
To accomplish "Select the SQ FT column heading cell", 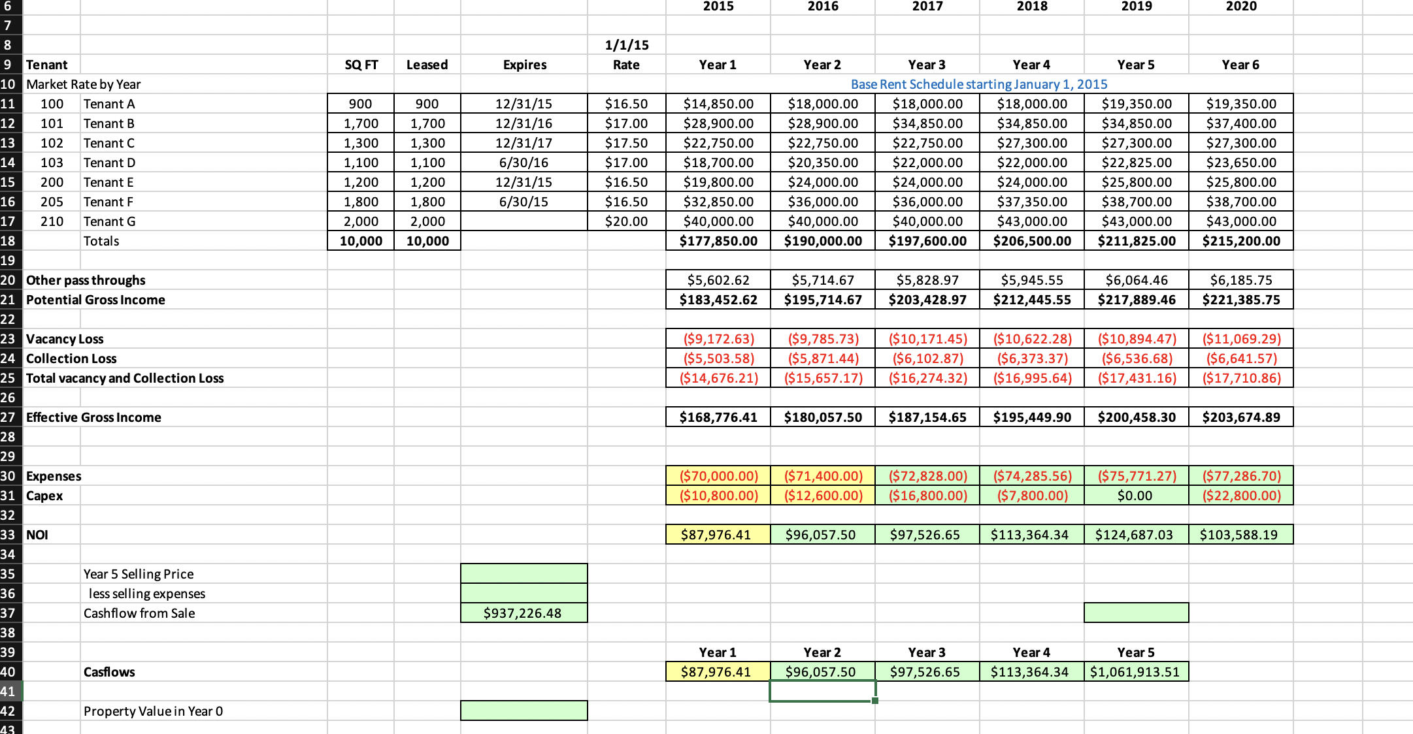I will point(361,65).
